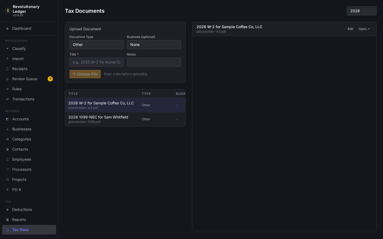Open the Review Queue page

[29, 79]
